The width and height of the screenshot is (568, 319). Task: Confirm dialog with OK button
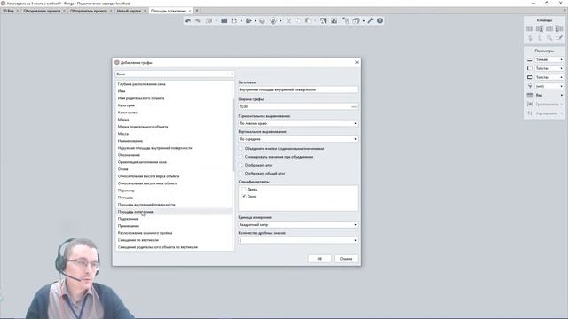coord(319,259)
